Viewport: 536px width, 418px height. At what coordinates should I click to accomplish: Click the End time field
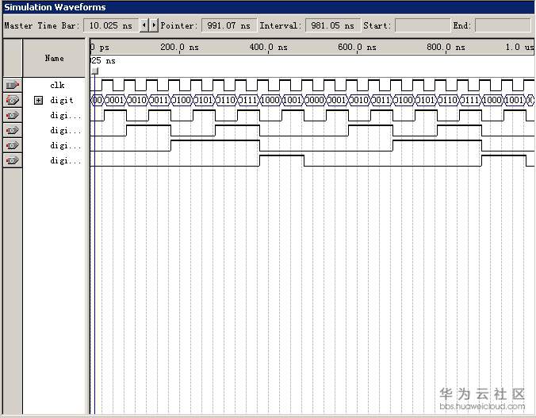click(503, 25)
